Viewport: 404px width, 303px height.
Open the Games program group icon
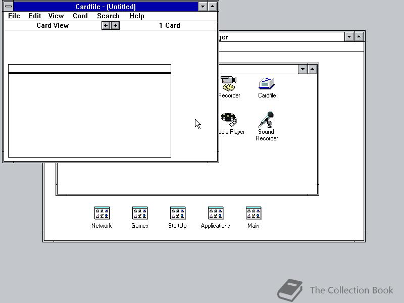pyautogui.click(x=140, y=213)
